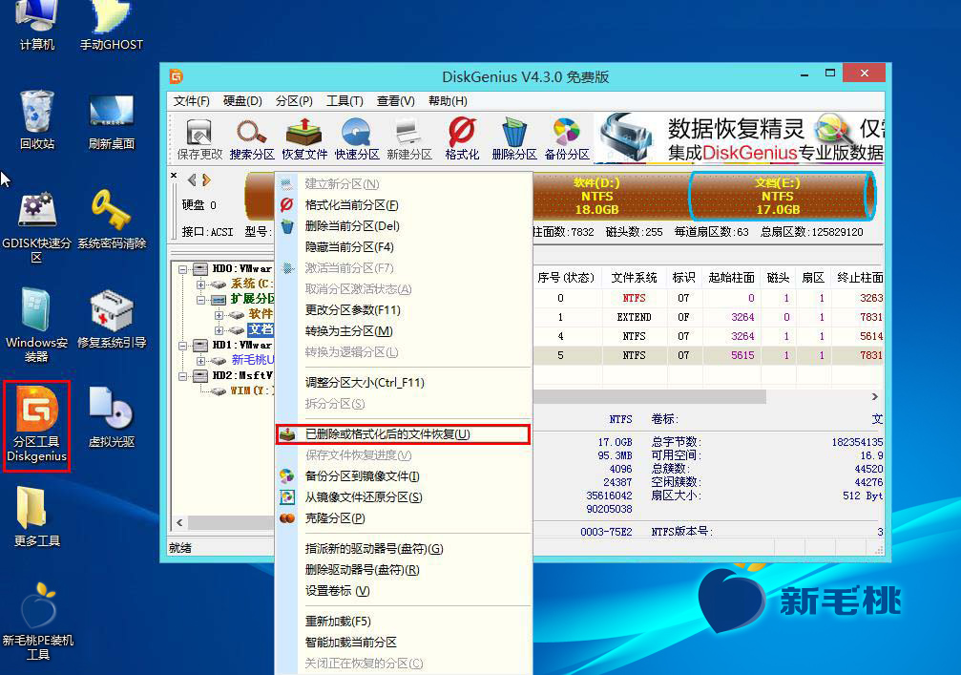Choose 备份分区到镜像文件(I) in context menu
Screen dimensions: 961x675
pos(403,476)
